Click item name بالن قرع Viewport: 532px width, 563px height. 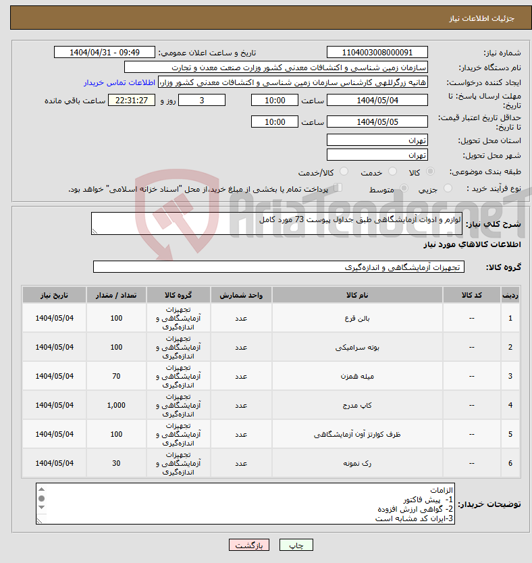coord(357,319)
